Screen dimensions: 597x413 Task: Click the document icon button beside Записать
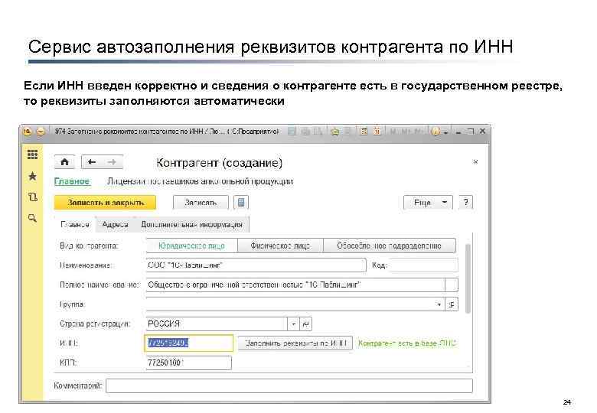tap(241, 203)
